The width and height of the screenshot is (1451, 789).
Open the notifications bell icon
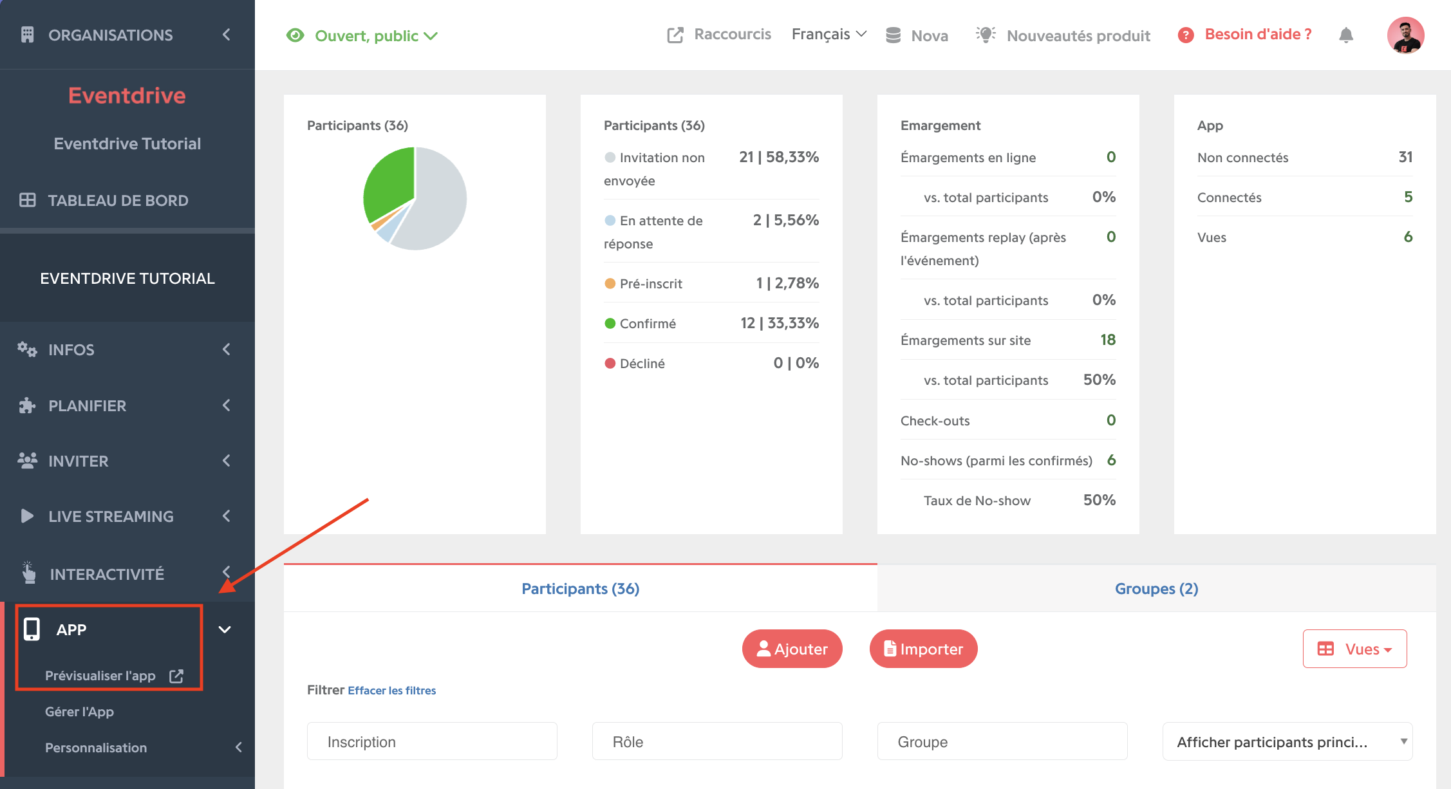(x=1346, y=35)
